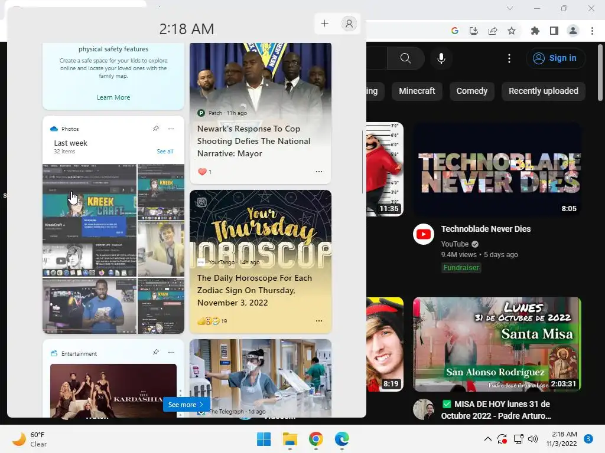Open Microsoft Edge from taskbar
The image size is (605, 453).
pos(342,439)
